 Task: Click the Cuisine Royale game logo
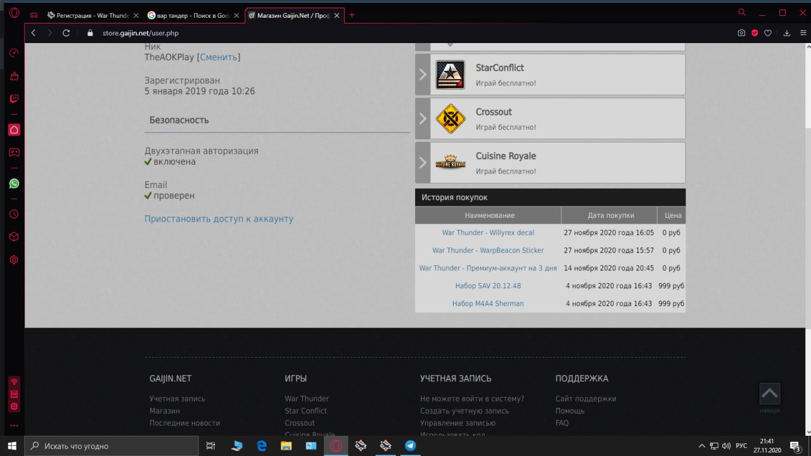450,162
